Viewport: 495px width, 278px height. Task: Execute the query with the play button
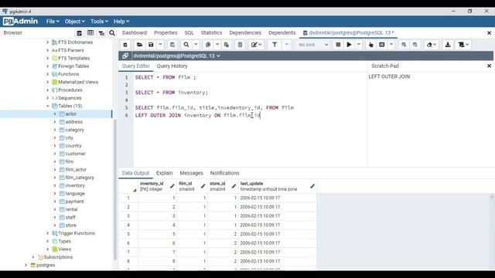349,45
